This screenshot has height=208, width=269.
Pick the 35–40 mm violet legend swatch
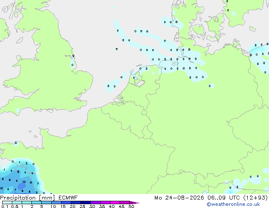pos(105,202)
